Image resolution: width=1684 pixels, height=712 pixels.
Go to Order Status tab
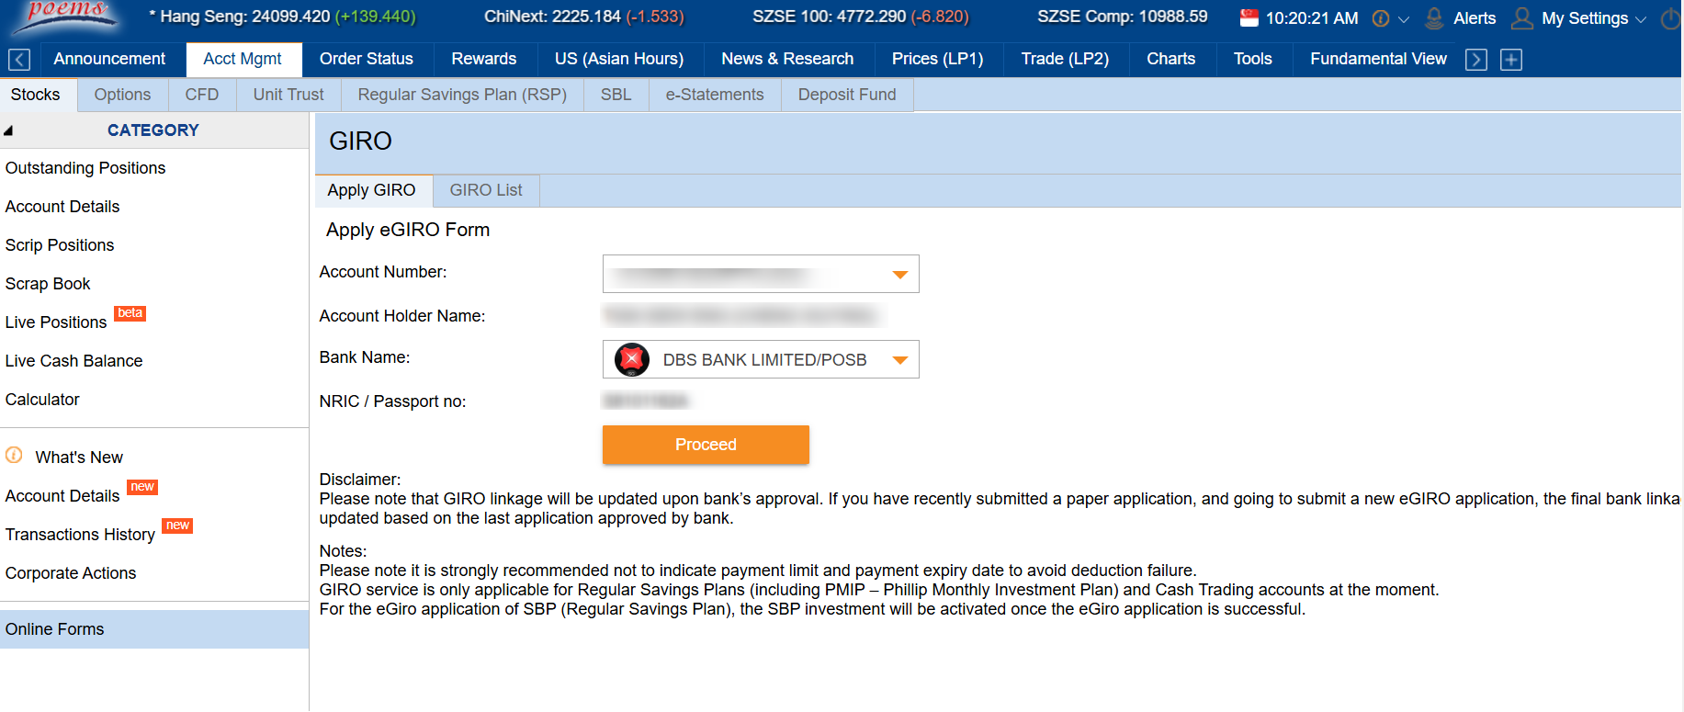[x=367, y=59]
